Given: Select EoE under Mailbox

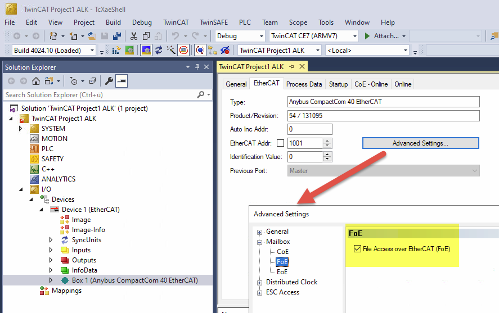Looking at the screenshot, I should (x=282, y=271).
